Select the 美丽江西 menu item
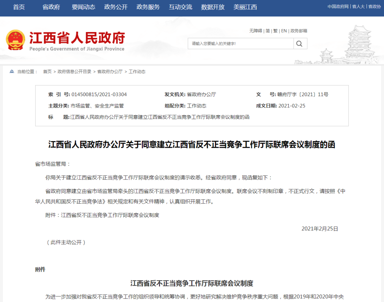The width and height of the screenshot is (384, 302). 245,7
